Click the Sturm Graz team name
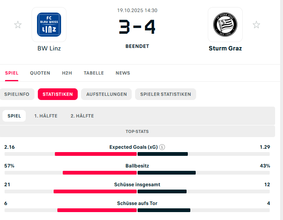The width and height of the screenshot is (283, 220). point(225,48)
